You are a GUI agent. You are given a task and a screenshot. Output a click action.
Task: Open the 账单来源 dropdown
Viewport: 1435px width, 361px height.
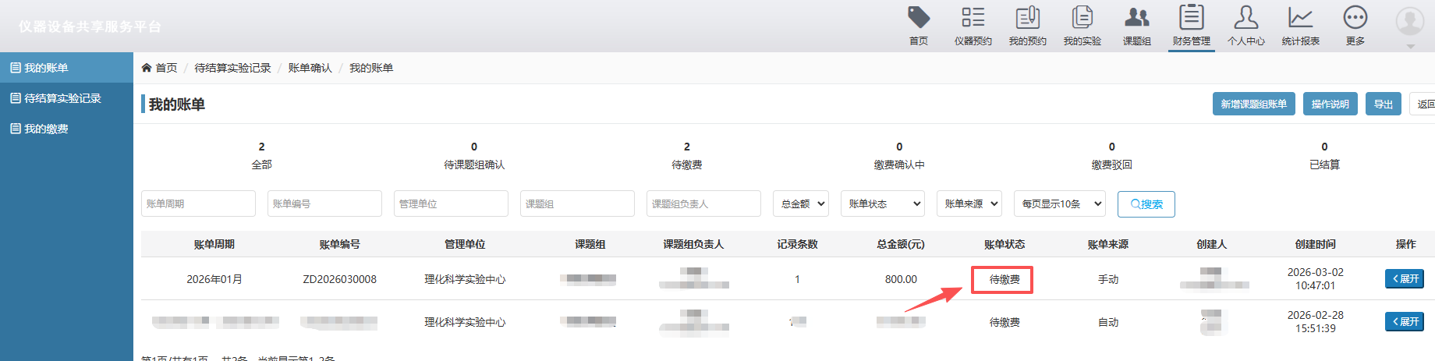[969, 204]
